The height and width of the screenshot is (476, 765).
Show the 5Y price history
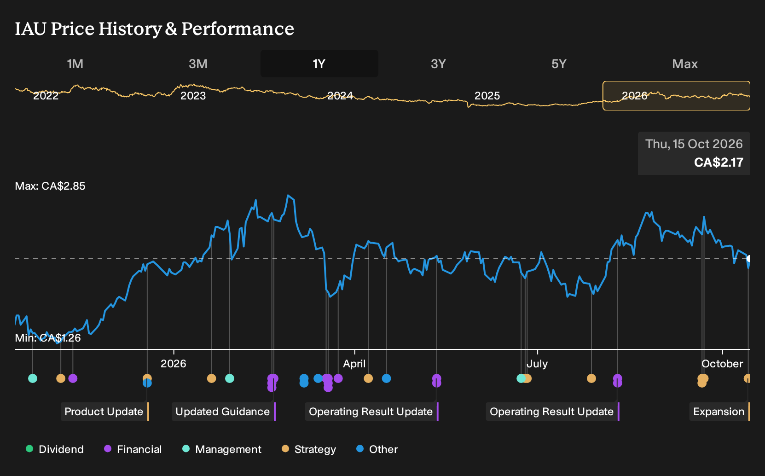tap(559, 64)
